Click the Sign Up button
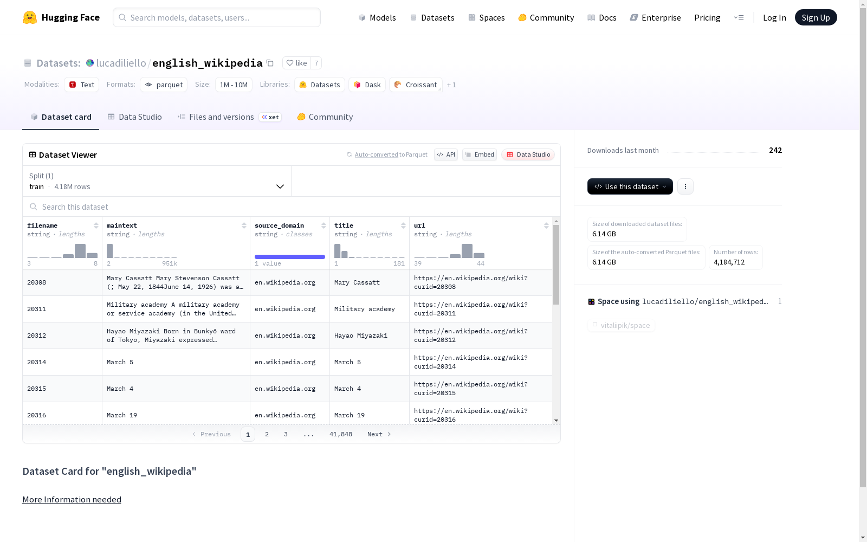867x542 pixels. [x=816, y=17]
